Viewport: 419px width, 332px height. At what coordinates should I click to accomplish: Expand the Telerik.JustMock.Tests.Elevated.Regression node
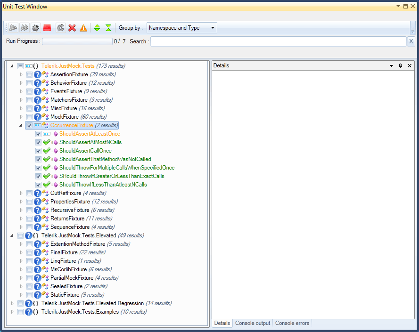(12, 303)
